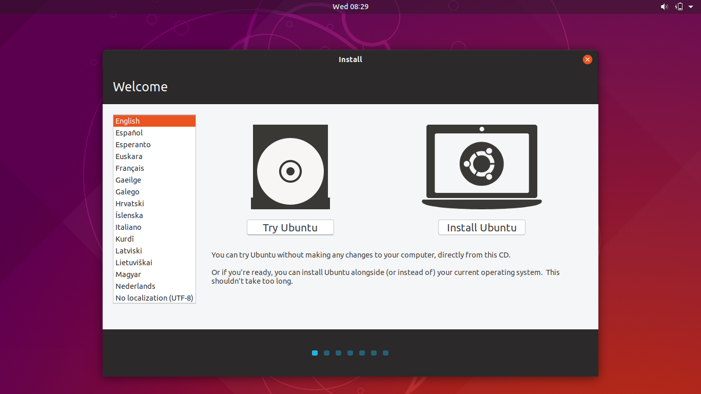Select Latviski in the language list
This screenshot has width=701, height=394.
click(154, 251)
